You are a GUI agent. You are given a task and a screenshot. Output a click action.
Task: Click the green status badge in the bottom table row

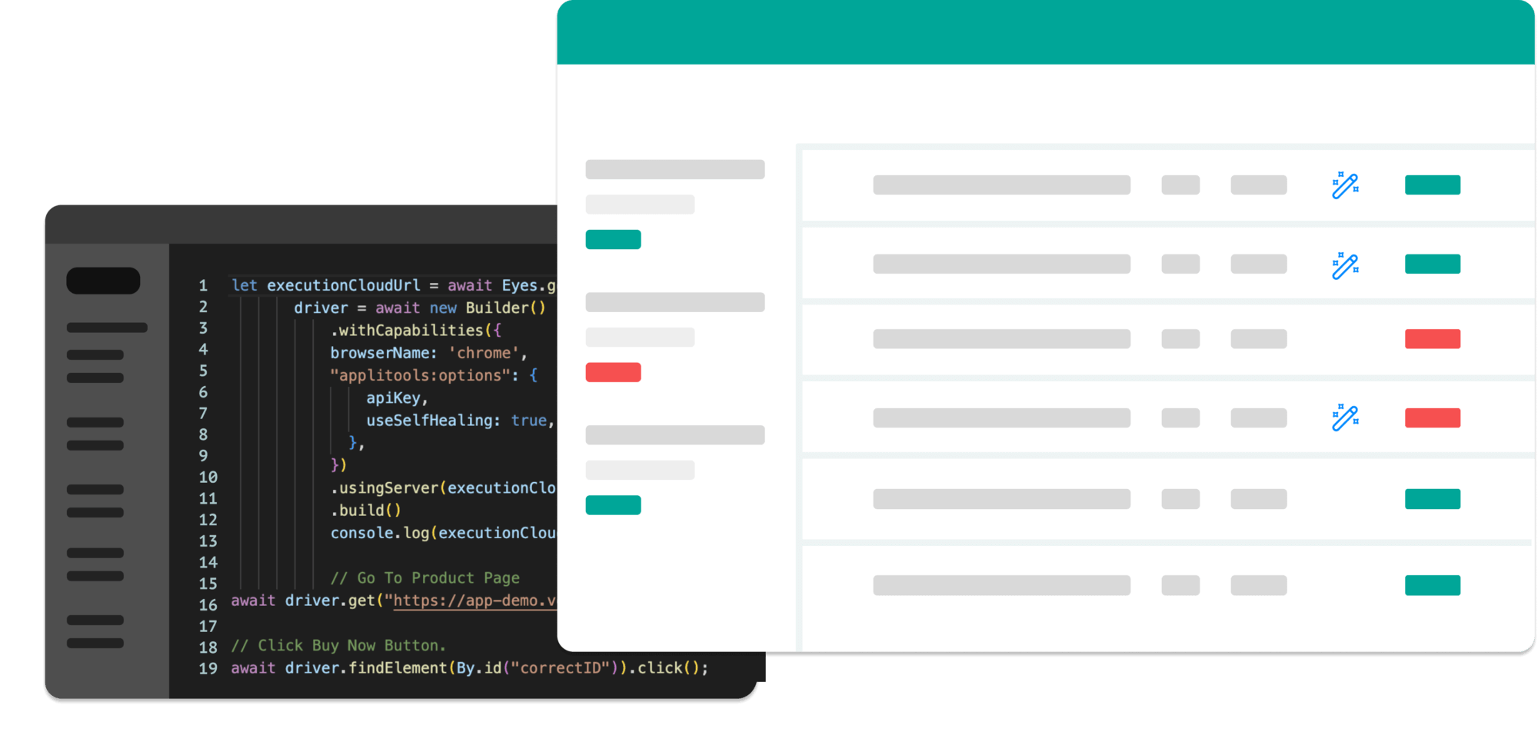tap(1432, 585)
